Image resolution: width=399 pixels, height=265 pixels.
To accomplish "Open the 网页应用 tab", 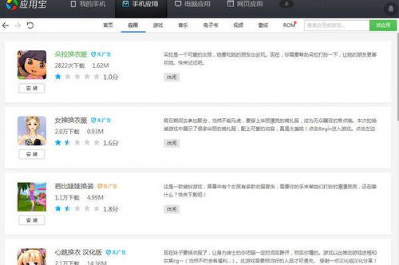I will click(x=245, y=4).
